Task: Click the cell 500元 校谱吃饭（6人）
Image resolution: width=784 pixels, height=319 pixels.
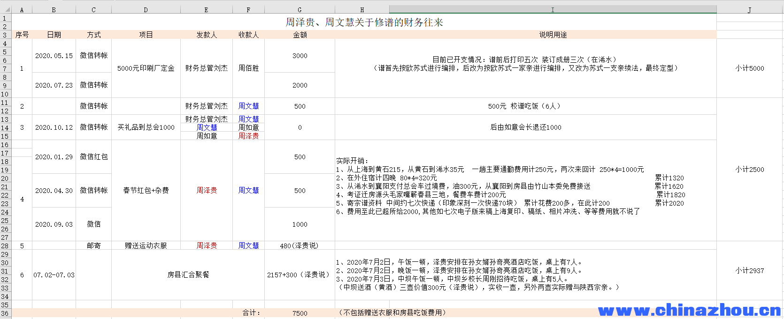Action: point(525,106)
